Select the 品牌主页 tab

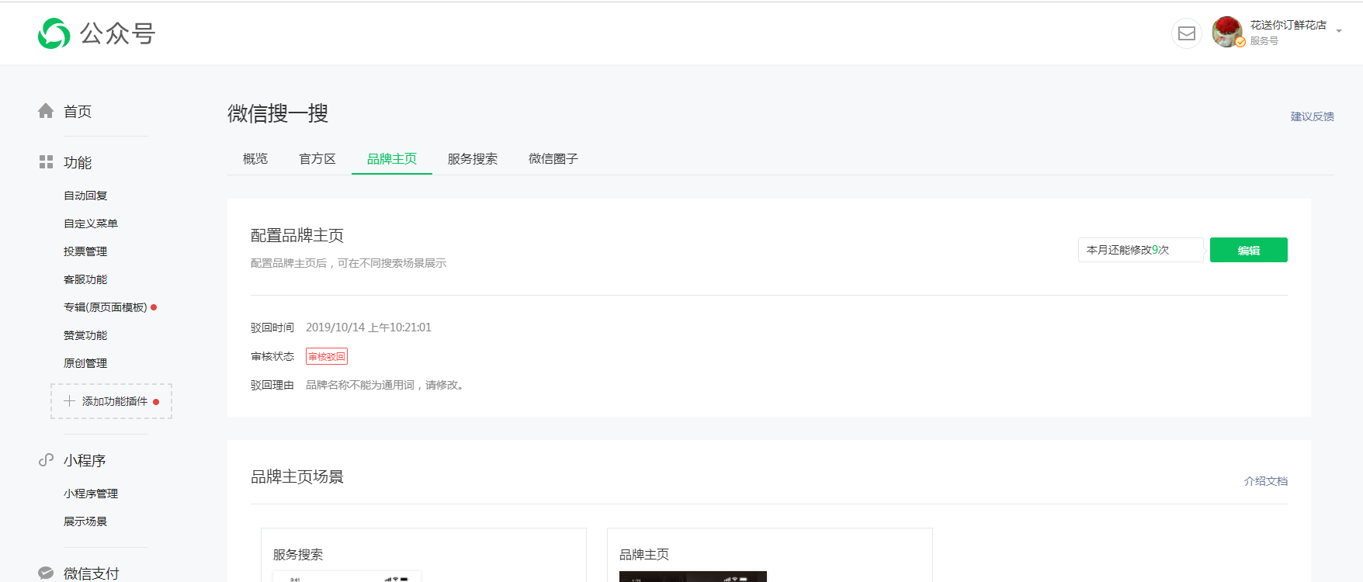[x=392, y=158]
